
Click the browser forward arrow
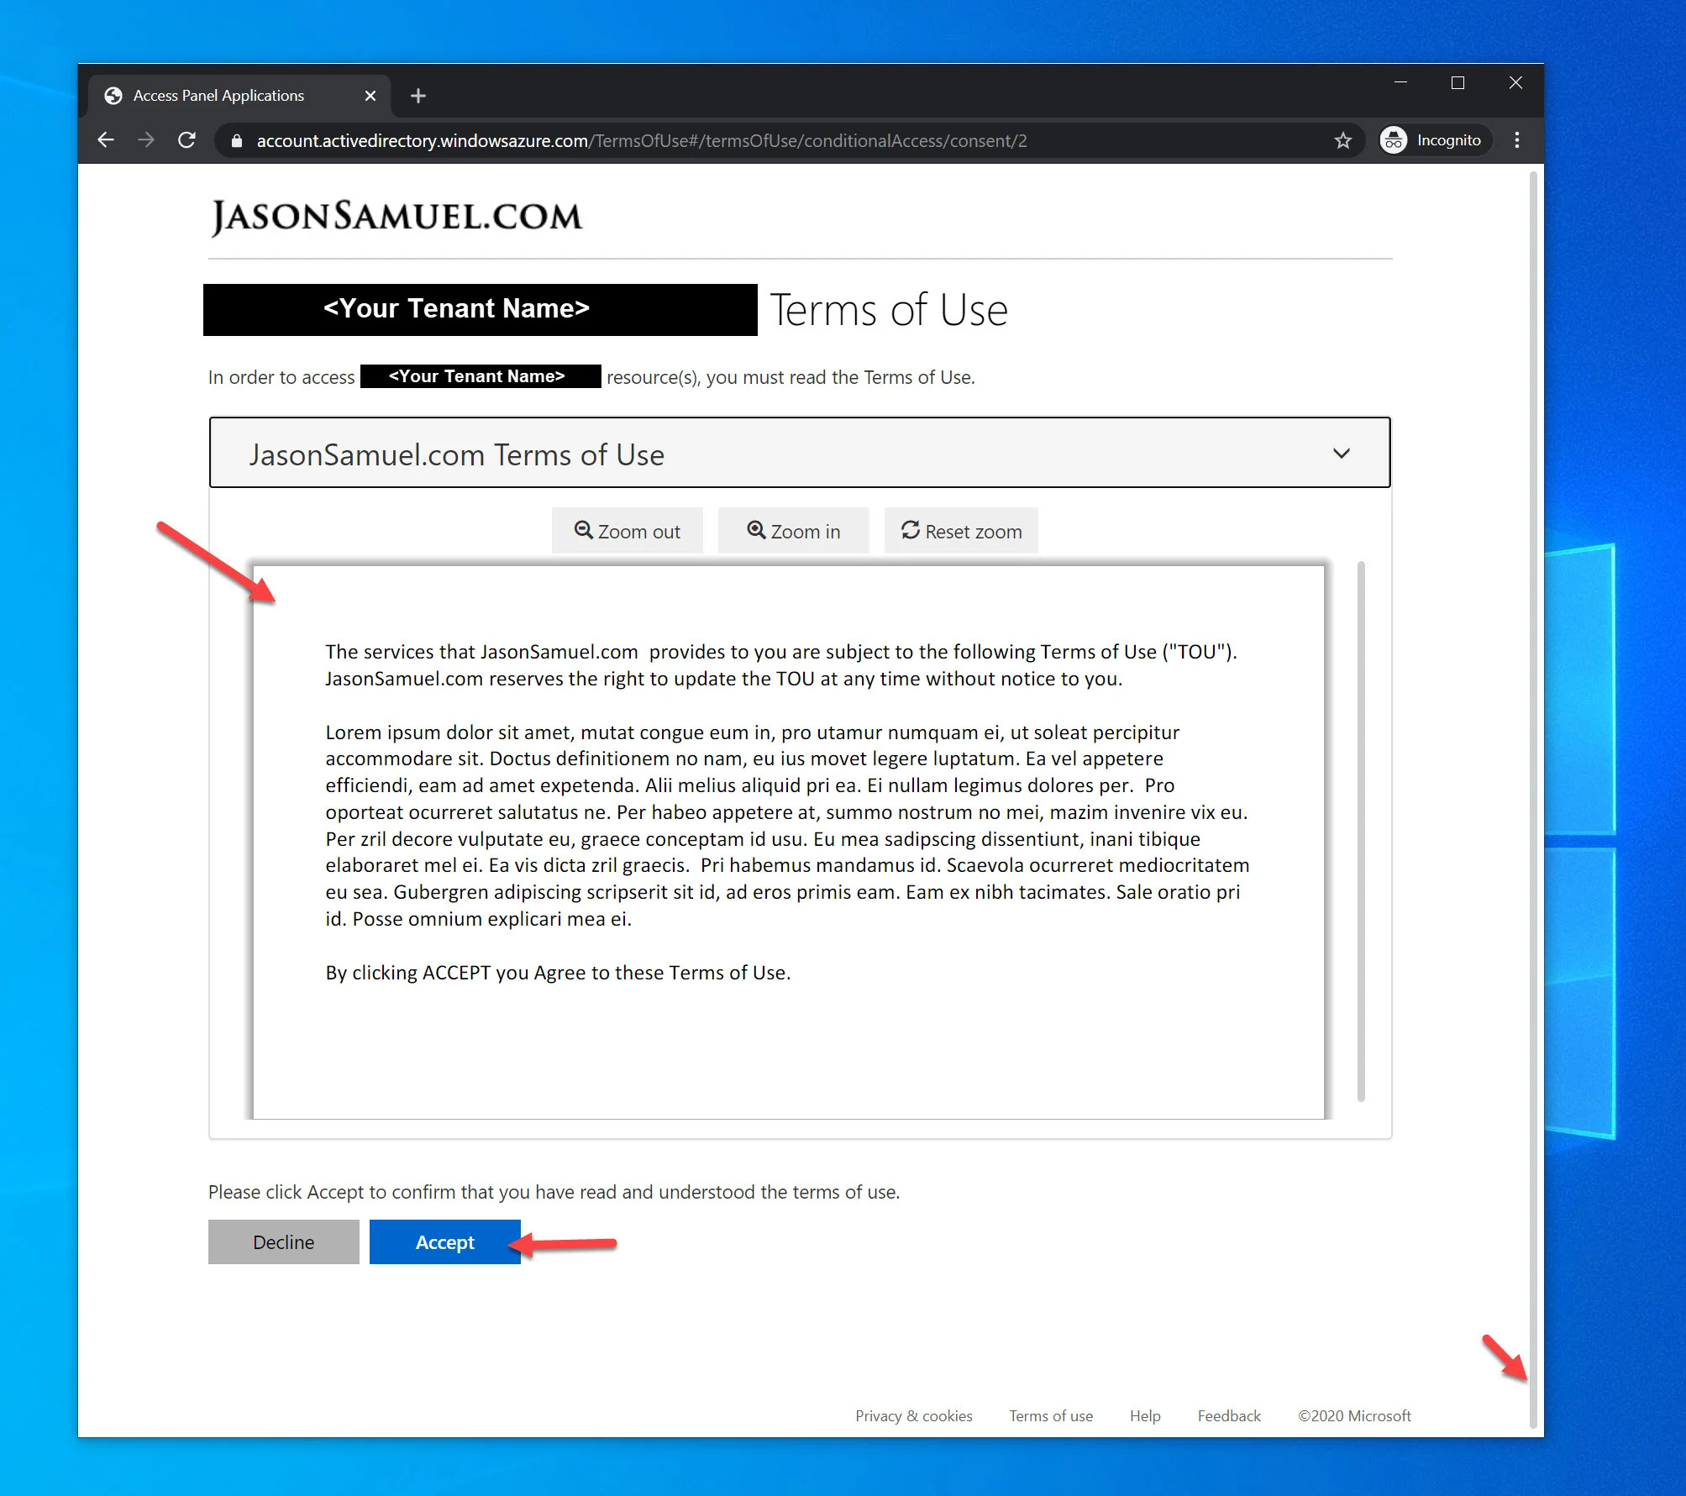146,140
